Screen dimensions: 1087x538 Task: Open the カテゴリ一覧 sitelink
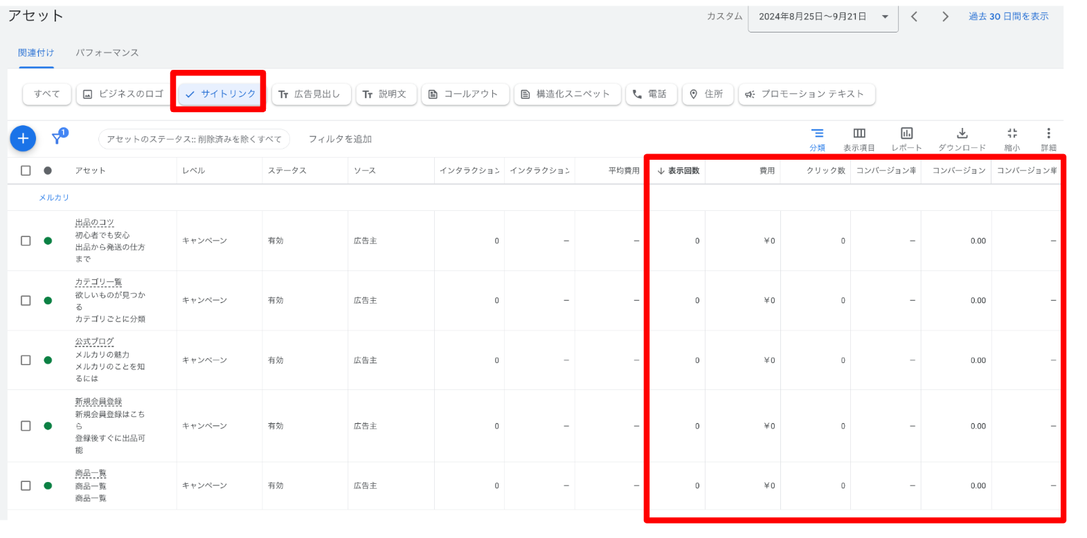click(98, 282)
